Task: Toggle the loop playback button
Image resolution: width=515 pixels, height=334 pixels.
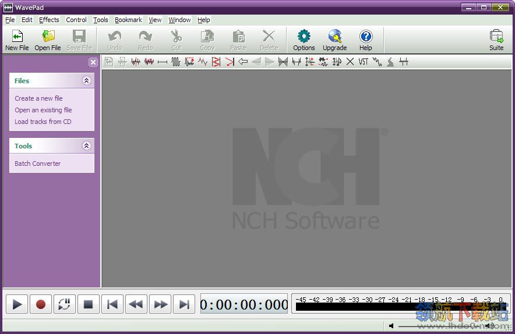Action: (64, 304)
